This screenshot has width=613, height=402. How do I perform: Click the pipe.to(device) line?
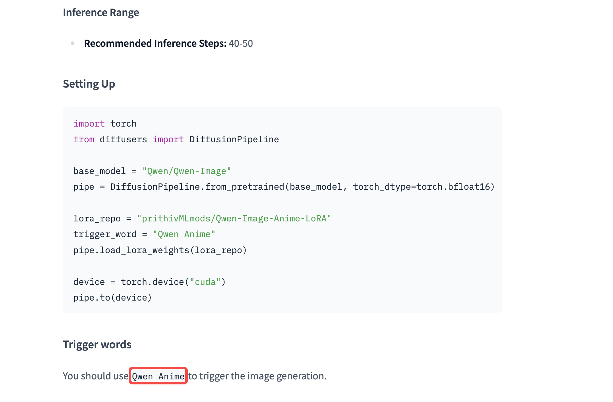click(112, 298)
